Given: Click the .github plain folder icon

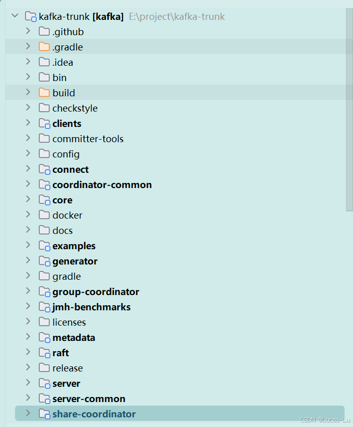Looking at the screenshot, I should click(44, 31).
